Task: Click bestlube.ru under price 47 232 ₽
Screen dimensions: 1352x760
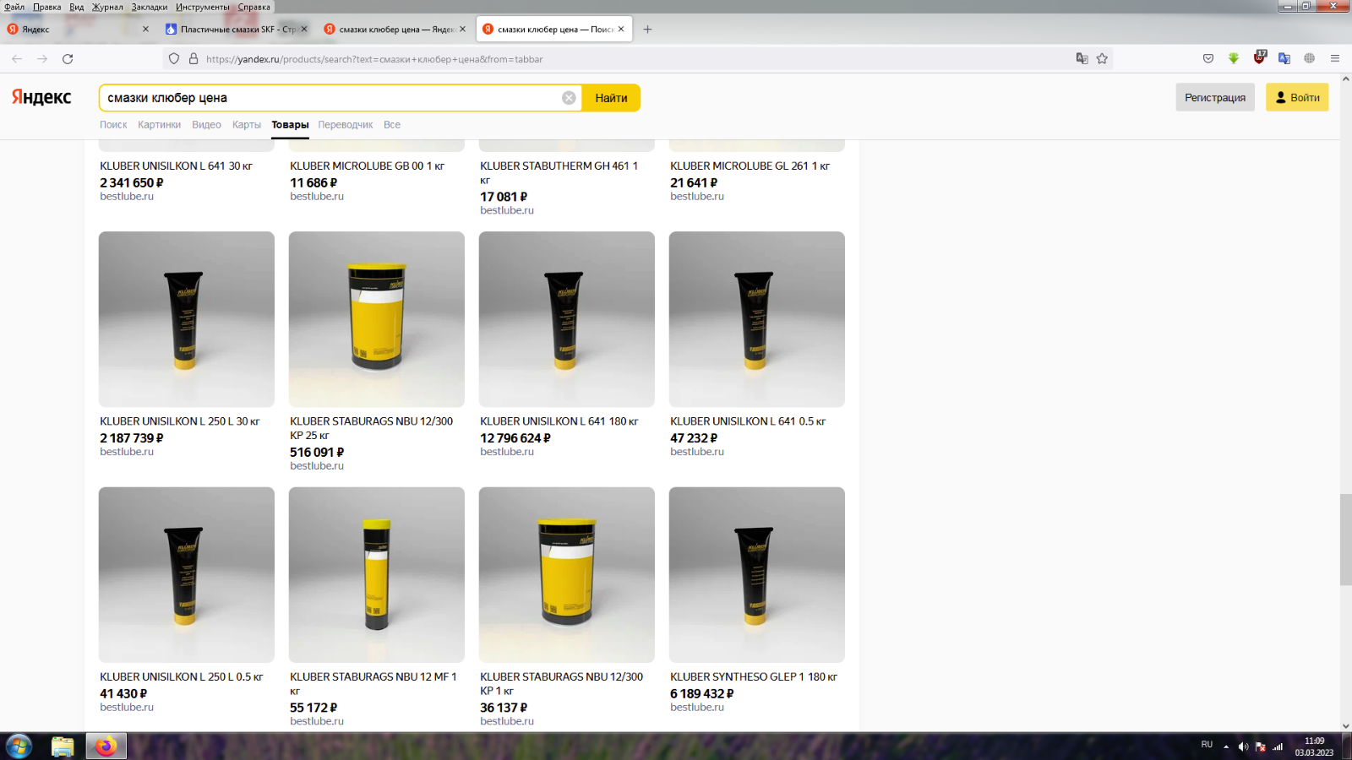Action: [x=697, y=452]
